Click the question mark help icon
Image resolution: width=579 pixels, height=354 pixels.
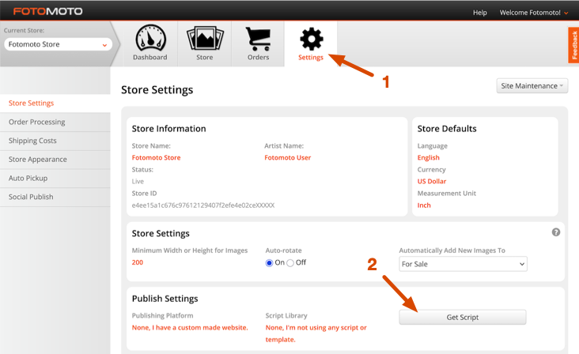(x=556, y=232)
